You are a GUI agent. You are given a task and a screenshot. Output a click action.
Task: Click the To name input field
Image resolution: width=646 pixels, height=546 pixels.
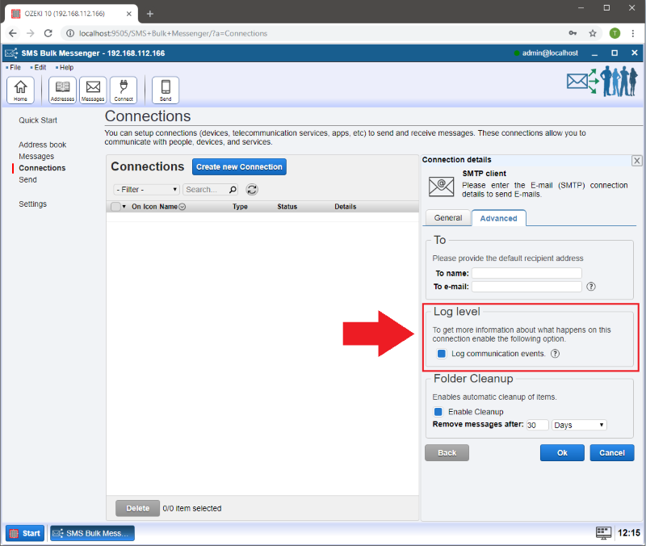(x=526, y=274)
